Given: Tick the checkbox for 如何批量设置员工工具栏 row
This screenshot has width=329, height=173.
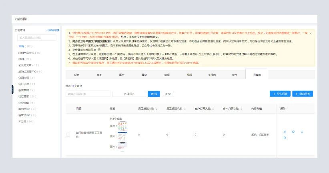Looking at the screenshot, I should coord(68,135).
